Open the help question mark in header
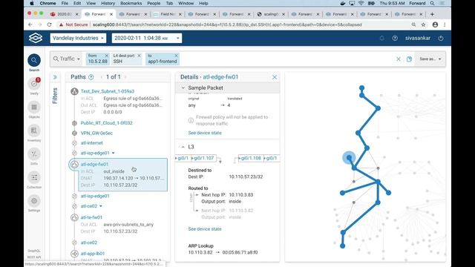 pyautogui.click(x=395, y=38)
